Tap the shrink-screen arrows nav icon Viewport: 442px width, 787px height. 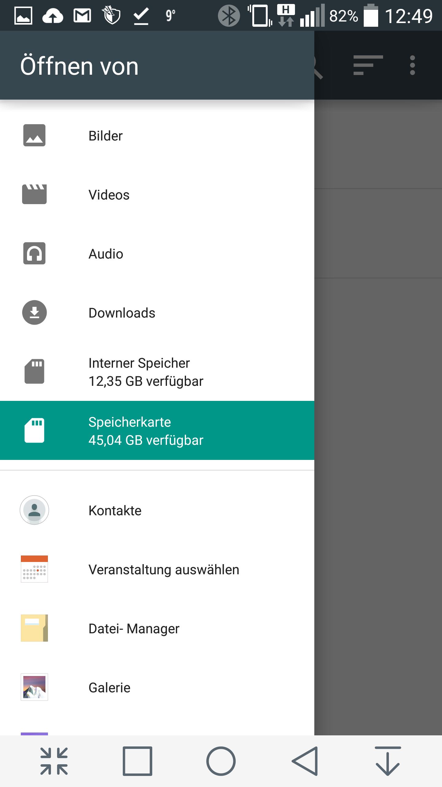54,761
